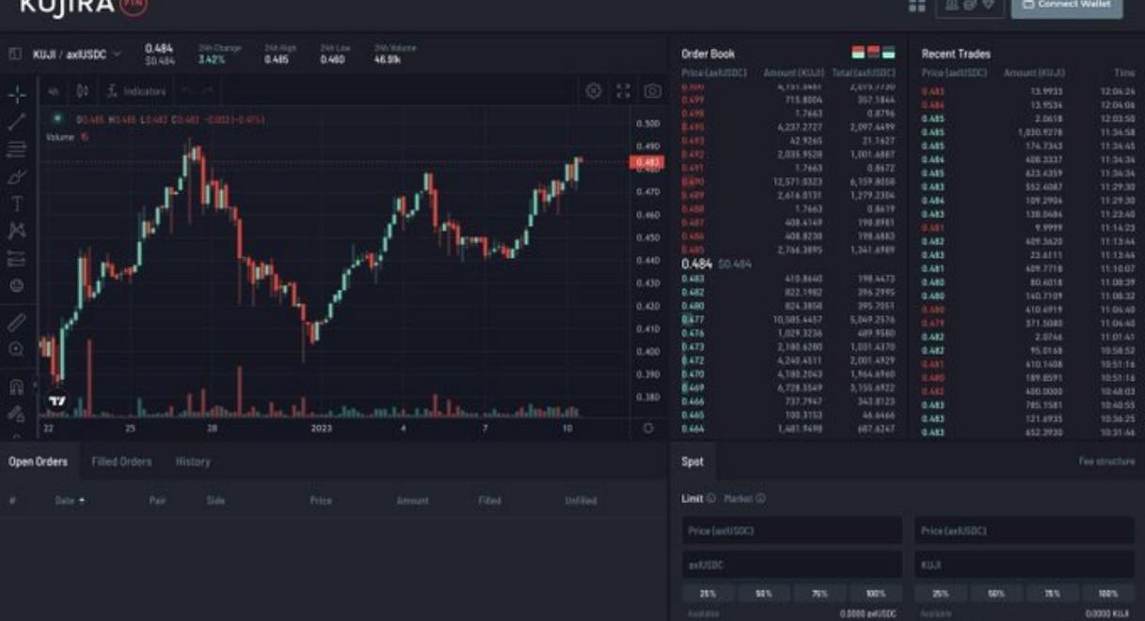The image size is (1145, 621).
Task: Click the Connect Wallet button
Action: [x=1066, y=6]
